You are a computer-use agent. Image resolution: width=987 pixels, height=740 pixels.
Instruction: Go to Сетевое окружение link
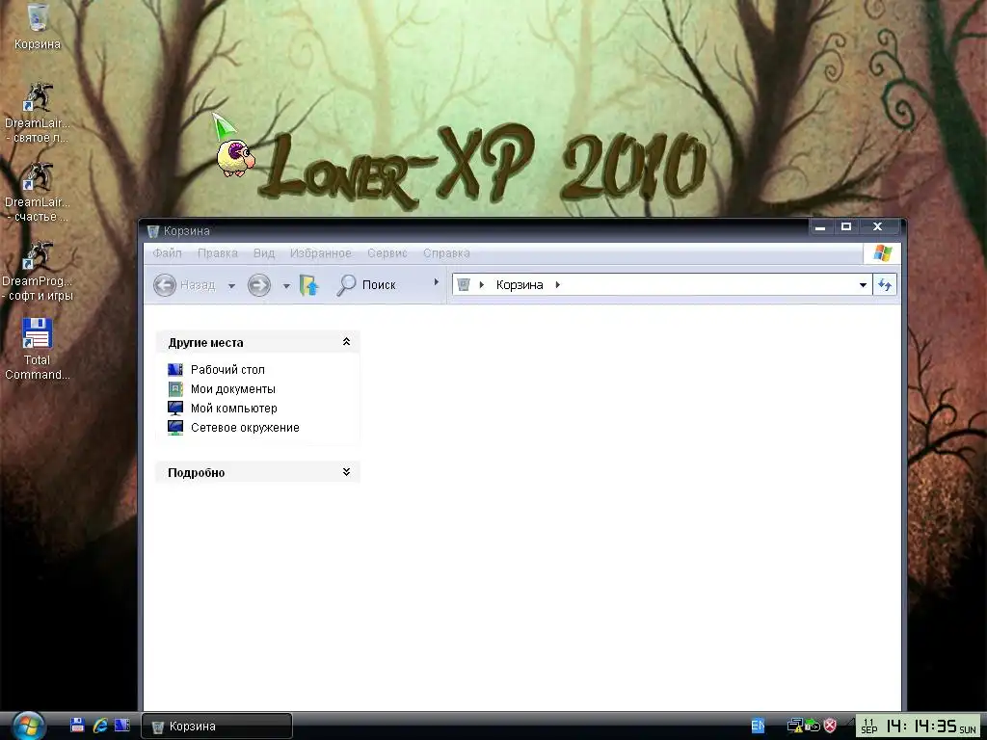[245, 427]
